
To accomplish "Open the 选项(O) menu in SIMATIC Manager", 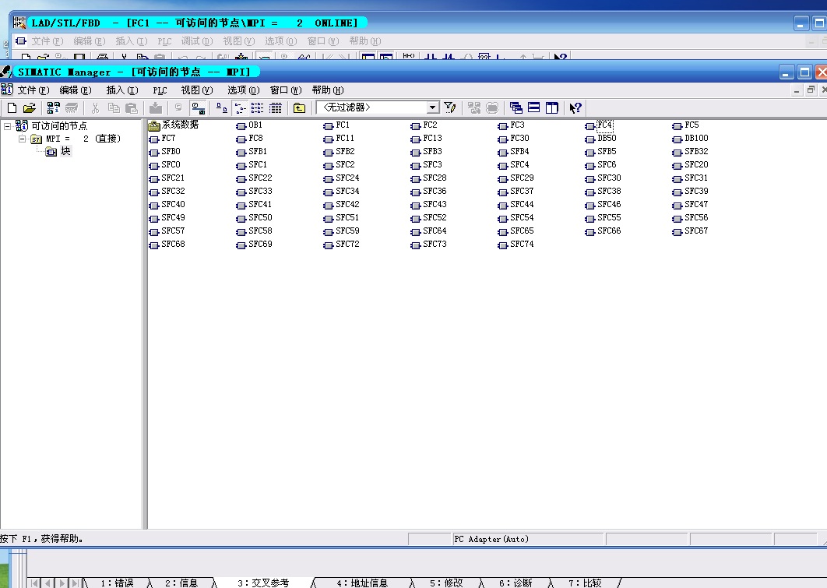I will click(243, 90).
